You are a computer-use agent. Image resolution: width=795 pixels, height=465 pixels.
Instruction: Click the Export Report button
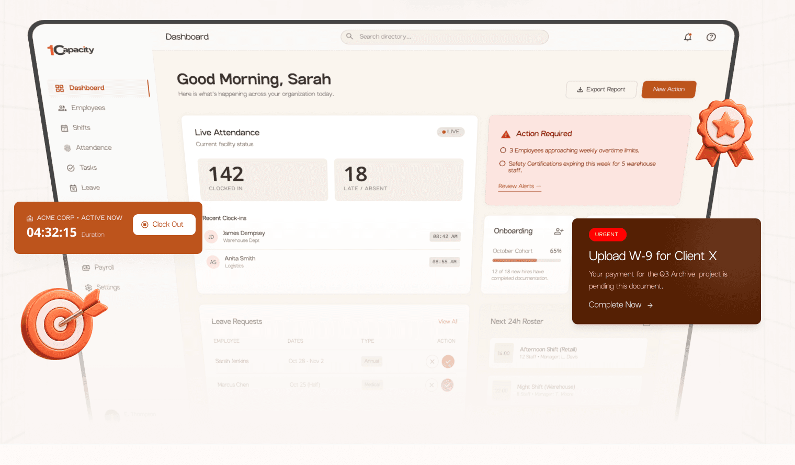(601, 89)
